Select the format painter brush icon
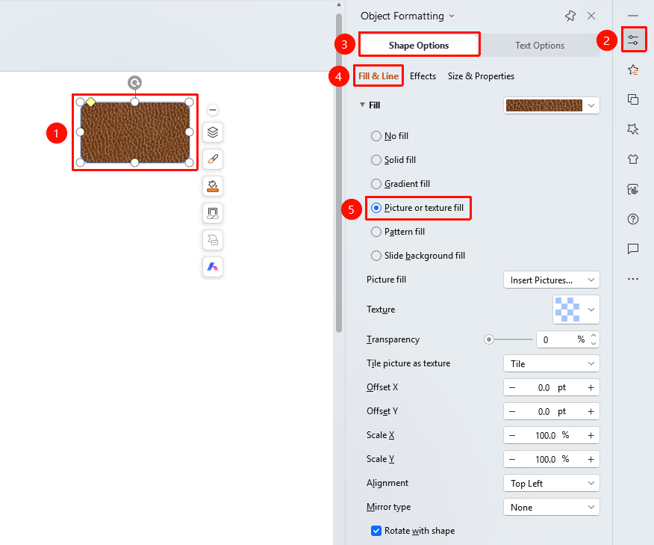Viewport: 654px width, 545px height. (x=213, y=159)
